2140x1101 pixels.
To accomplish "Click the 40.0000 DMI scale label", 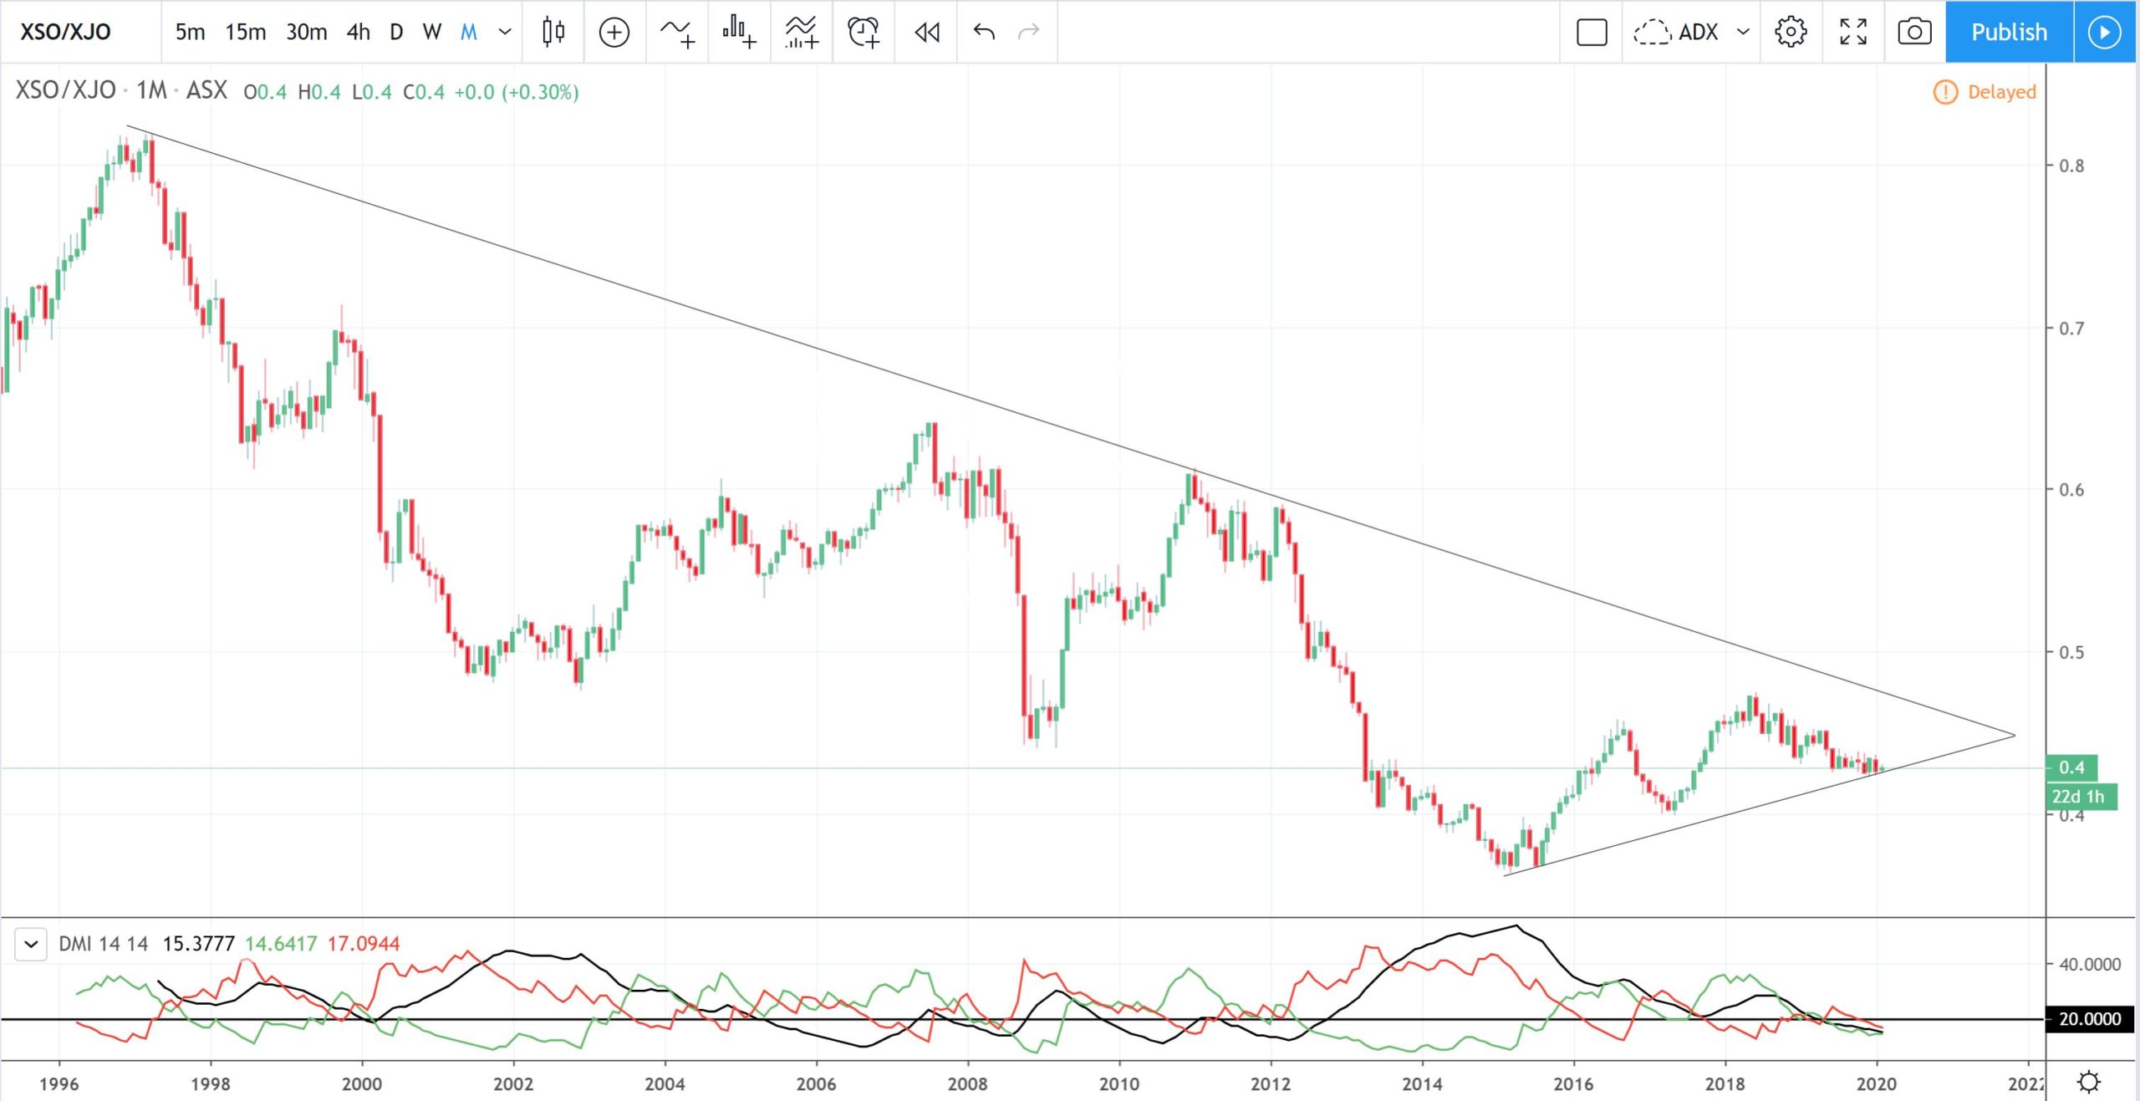I will pyautogui.click(x=2089, y=965).
